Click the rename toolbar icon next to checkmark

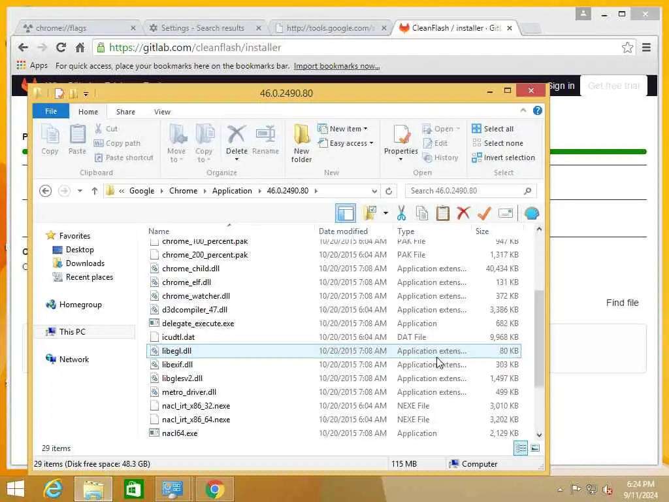pos(505,213)
